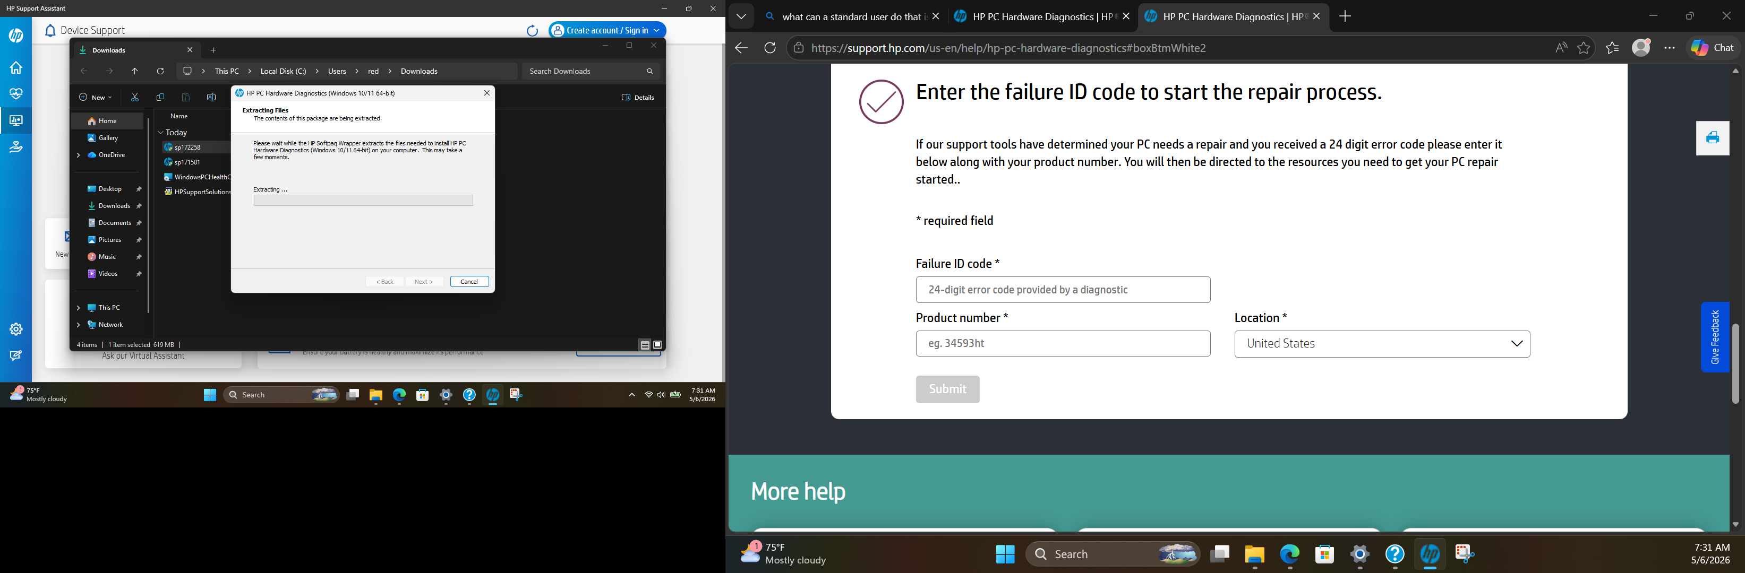Select Gallery in File Explorer sidebar

[x=108, y=138]
